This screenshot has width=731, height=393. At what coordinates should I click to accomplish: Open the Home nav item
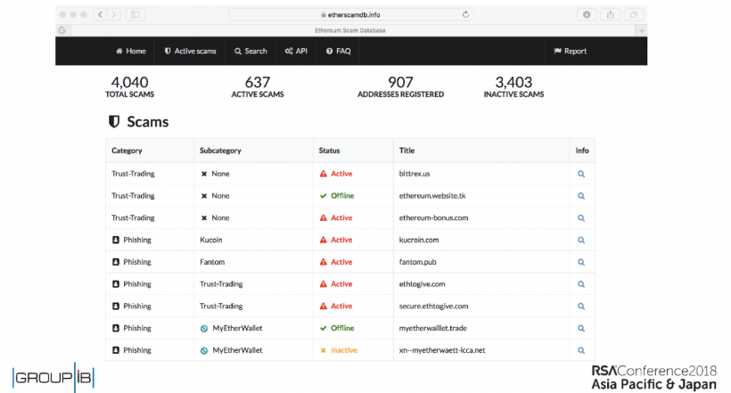click(130, 52)
